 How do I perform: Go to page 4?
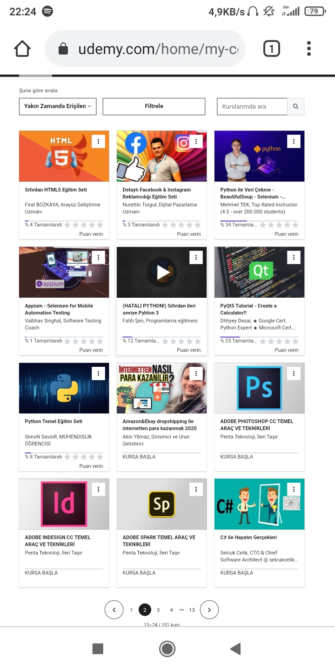[x=171, y=610]
